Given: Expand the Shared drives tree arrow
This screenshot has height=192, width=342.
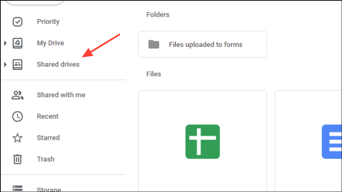Looking at the screenshot, I should (x=5, y=65).
